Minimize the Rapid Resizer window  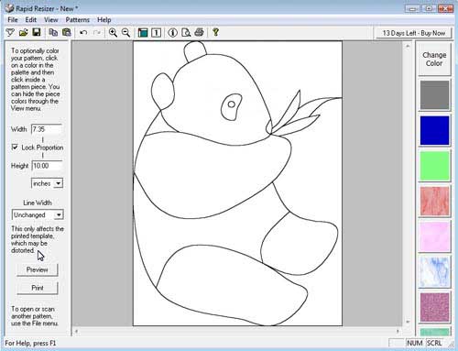tap(412, 8)
